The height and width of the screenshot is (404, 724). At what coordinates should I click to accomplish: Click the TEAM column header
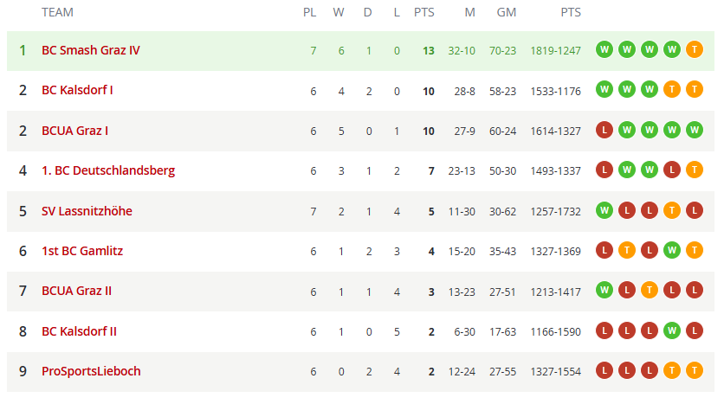57,13
